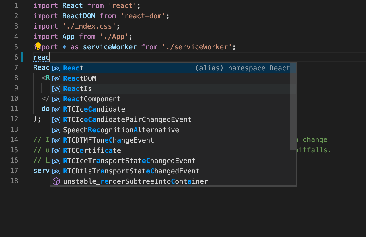Click the module icon beside the React suggestion
This screenshot has height=237, width=366.
click(56, 68)
